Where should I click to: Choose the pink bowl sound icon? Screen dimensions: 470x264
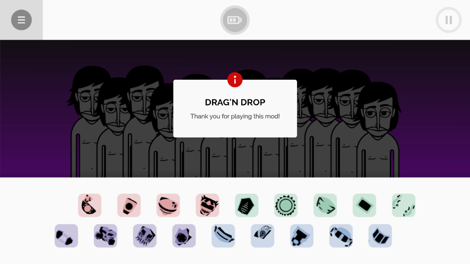click(168, 205)
